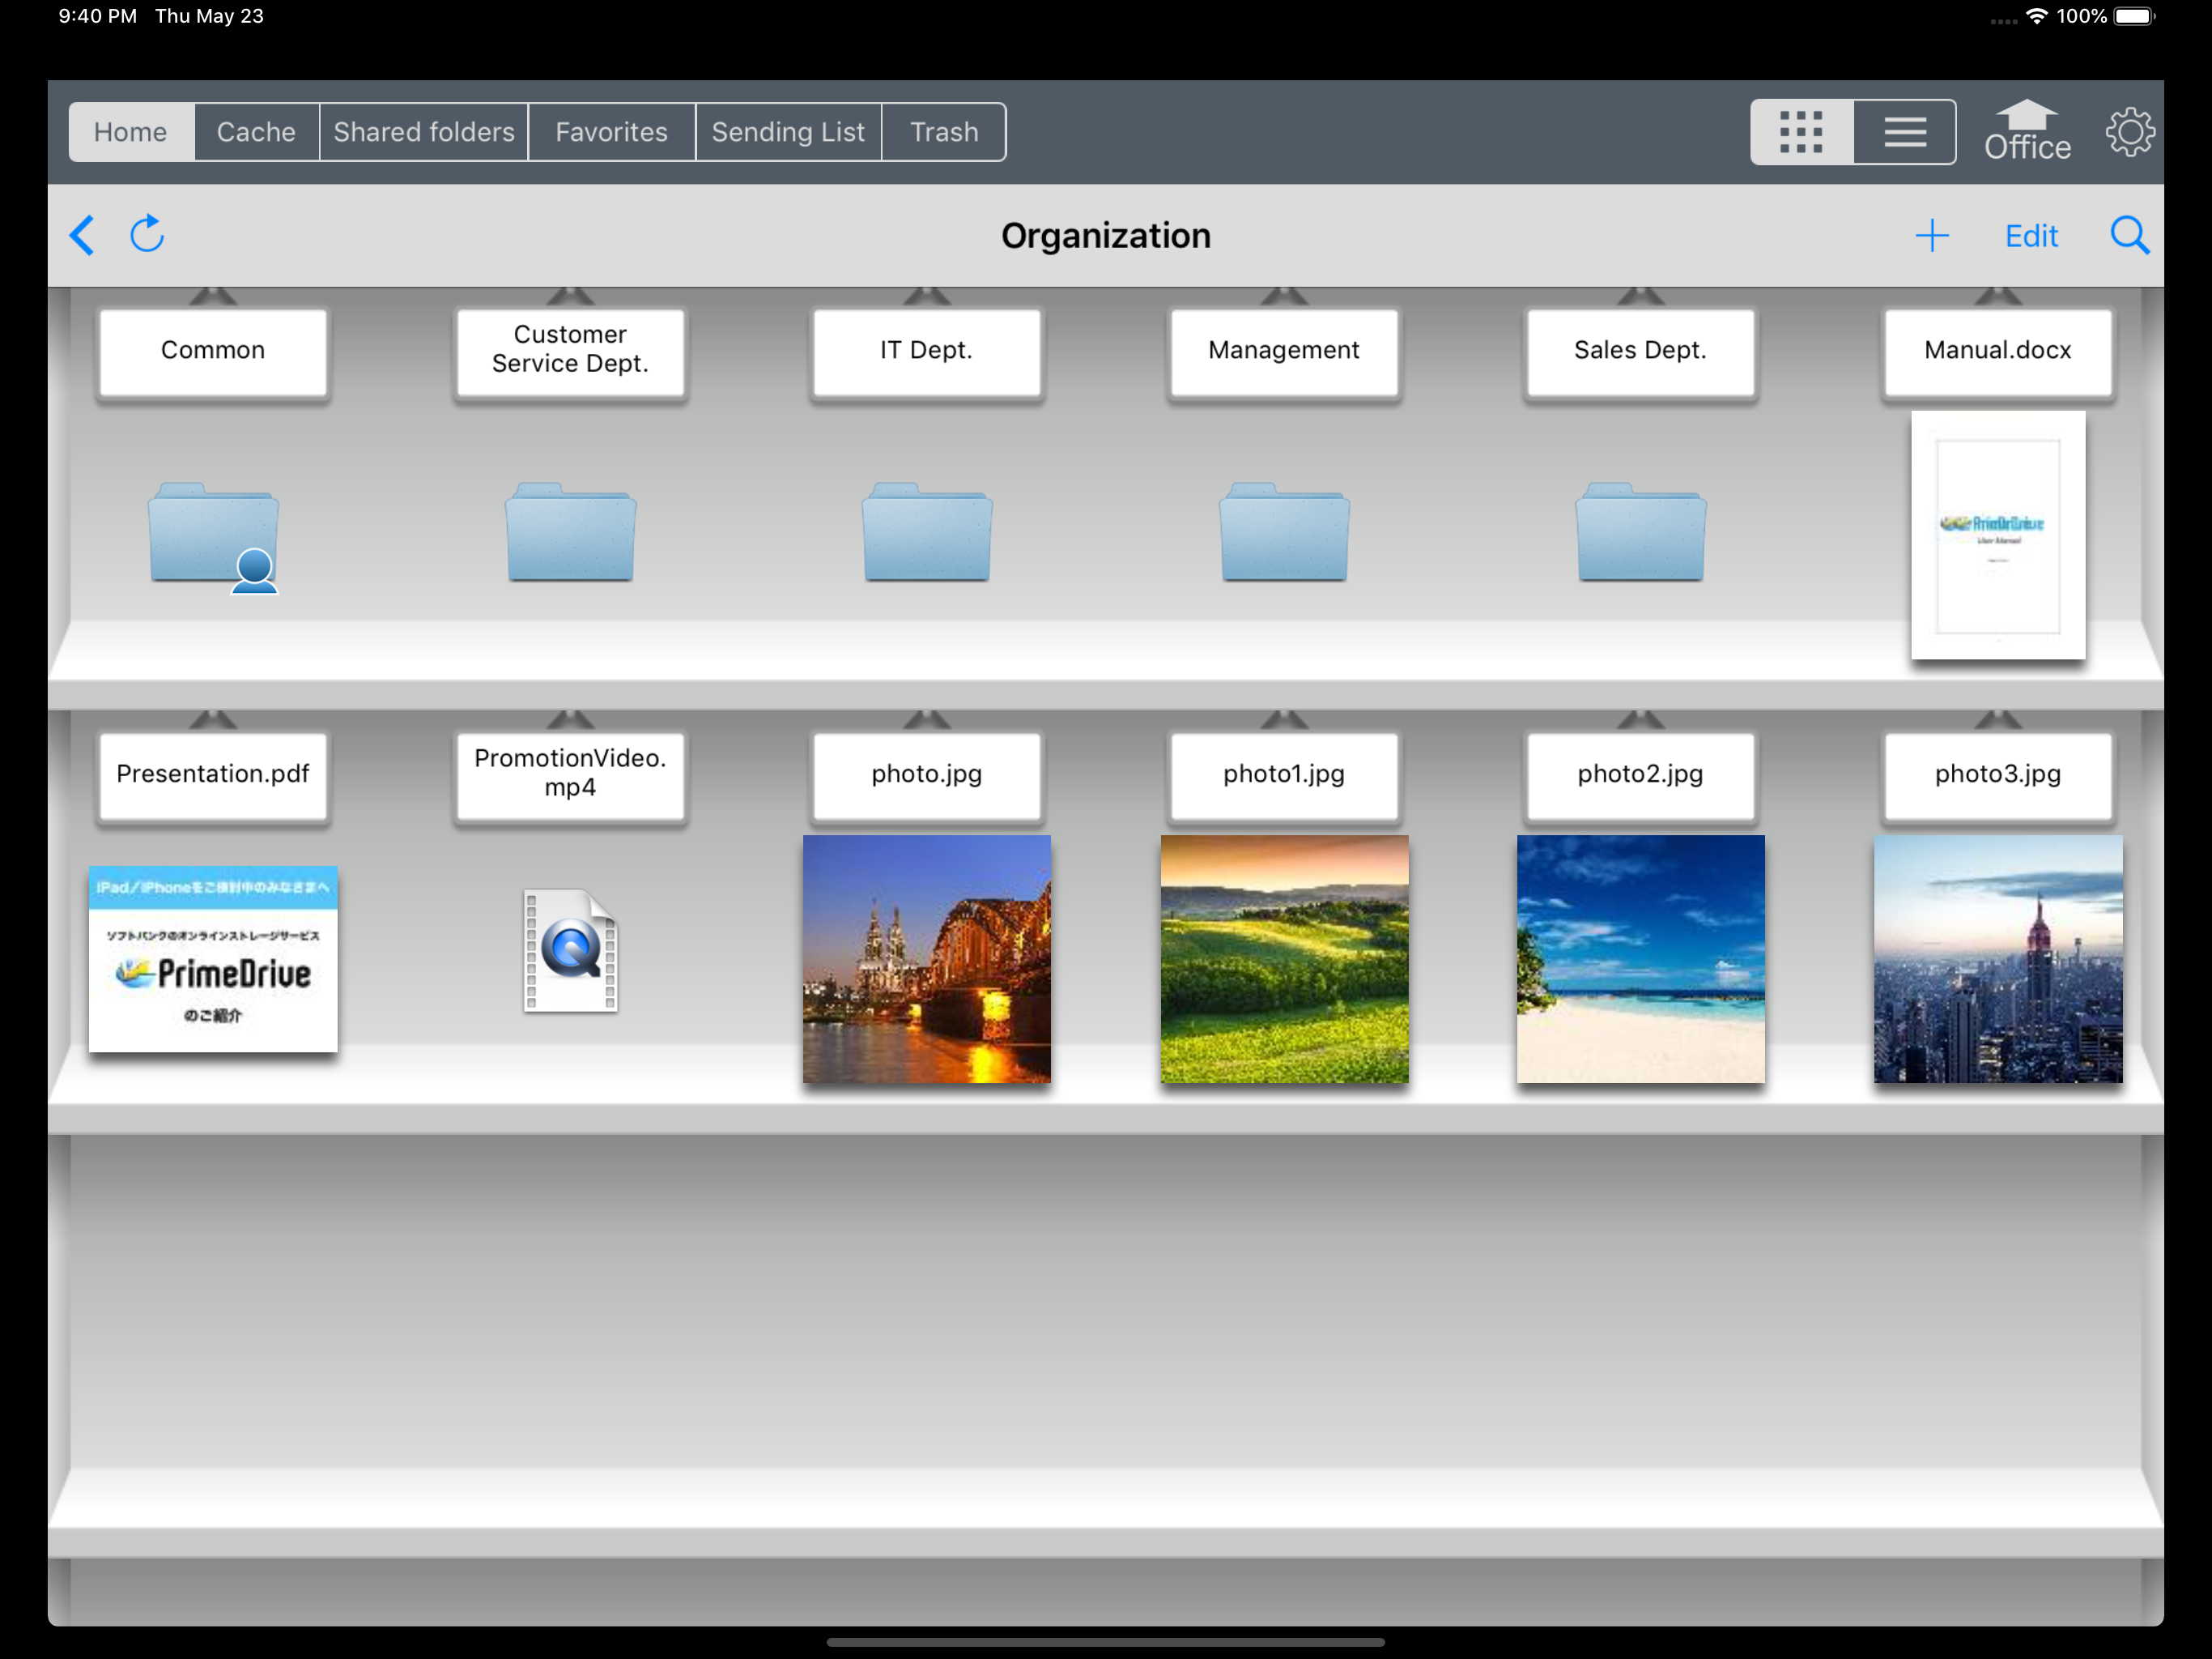Viewport: 2212px width, 1659px height.
Task: Add a new item with the plus icon
Action: tap(1932, 237)
